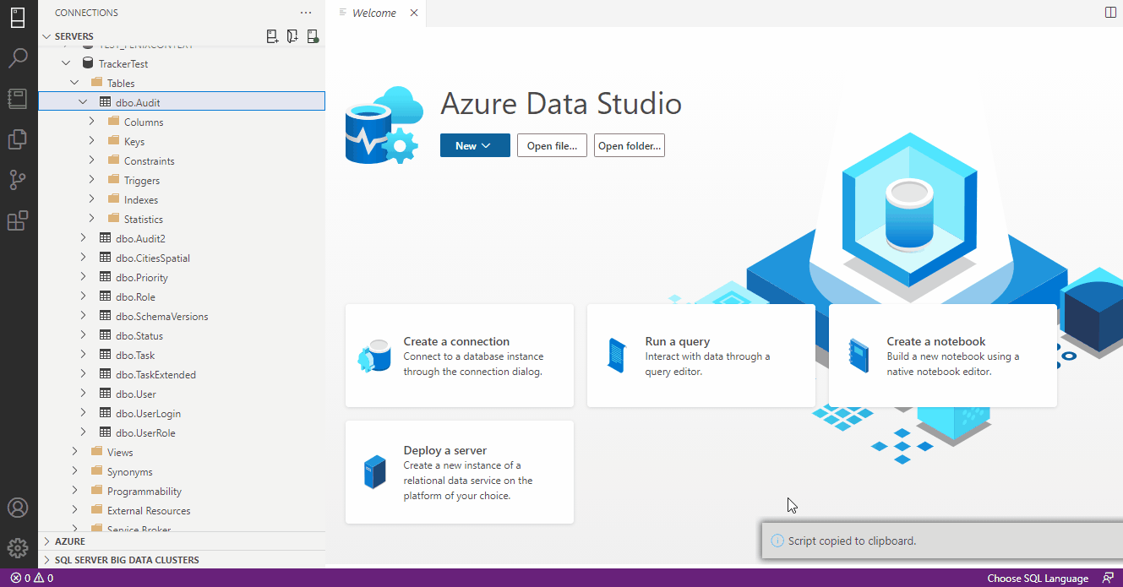Collapse the SERVERS section
Screen dimensions: 1123x587
point(46,36)
